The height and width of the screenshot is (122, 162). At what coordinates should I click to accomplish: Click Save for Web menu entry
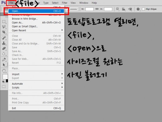tap(36, 59)
